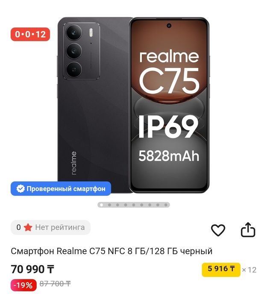Viewport: 267px width, 299px height.
Task: Open the product title Realme C75 NFC
Action: (111, 251)
